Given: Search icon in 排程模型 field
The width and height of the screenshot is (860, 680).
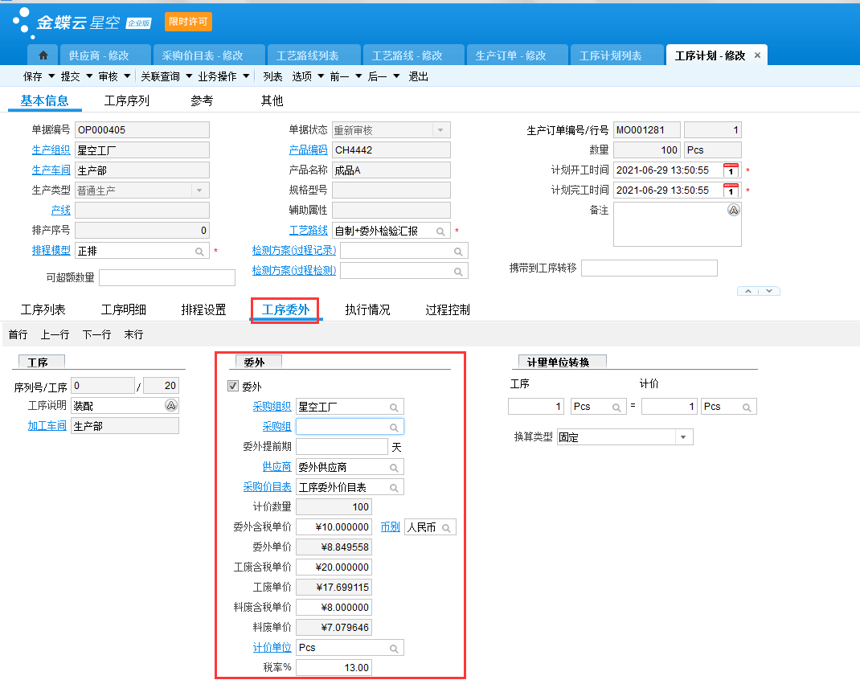Looking at the screenshot, I should [x=199, y=252].
